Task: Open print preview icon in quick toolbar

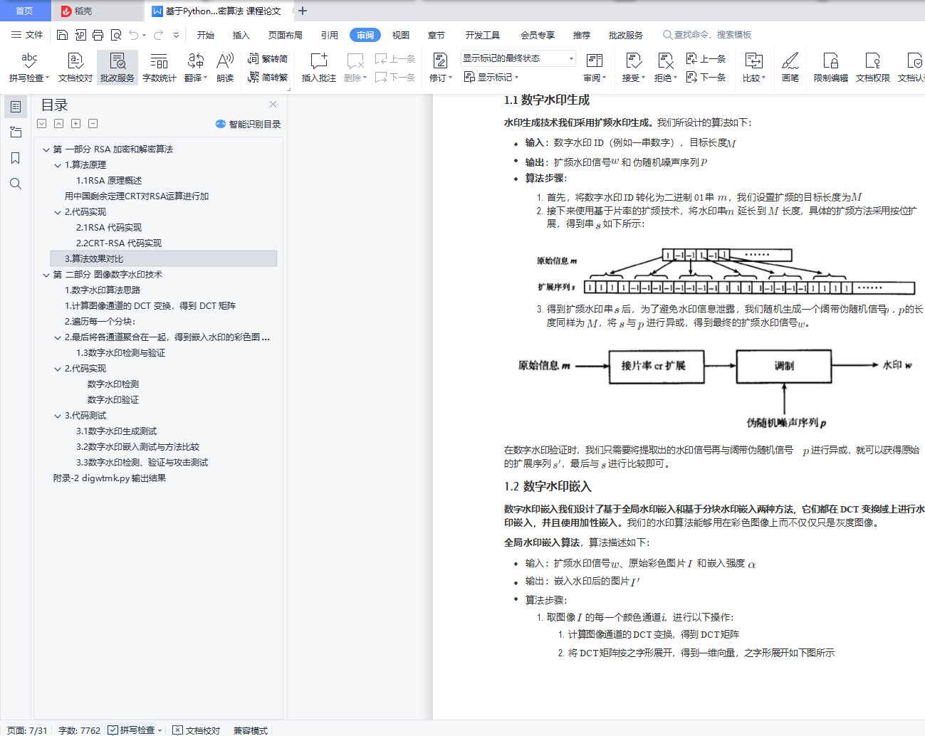Action: (x=115, y=35)
